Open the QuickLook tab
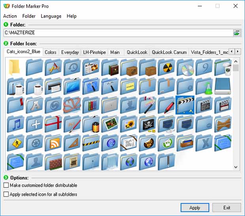The image size is (245, 216). pos(137,52)
